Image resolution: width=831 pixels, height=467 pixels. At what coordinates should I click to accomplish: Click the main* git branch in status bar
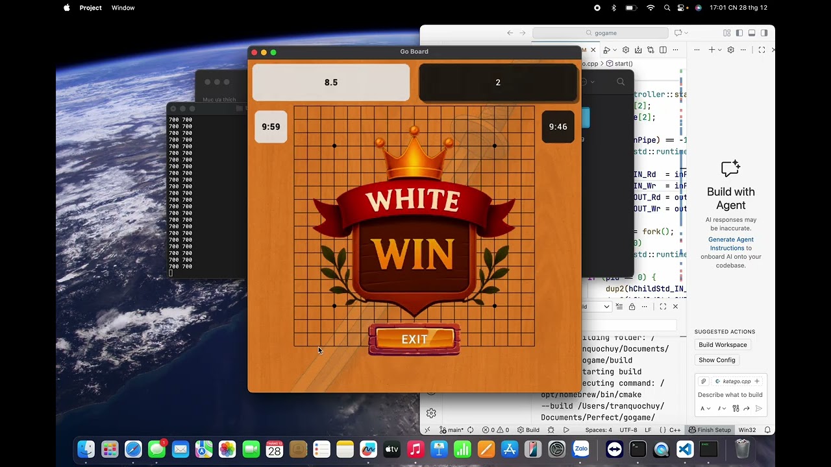click(452, 430)
